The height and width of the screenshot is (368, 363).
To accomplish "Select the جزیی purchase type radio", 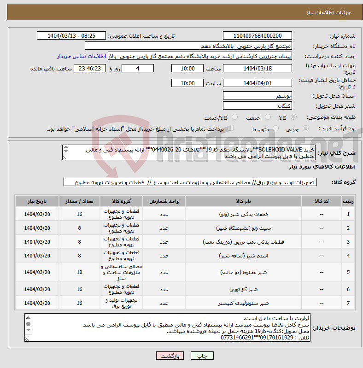I will tap(305, 129).
